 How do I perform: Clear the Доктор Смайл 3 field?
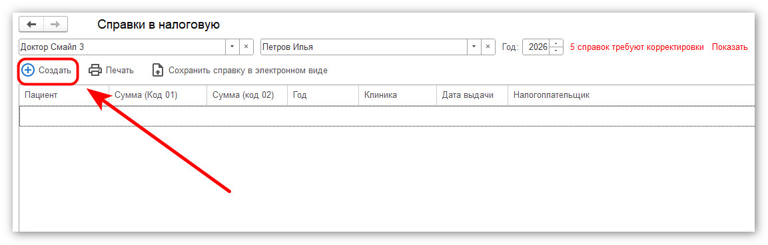[x=246, y=47]
